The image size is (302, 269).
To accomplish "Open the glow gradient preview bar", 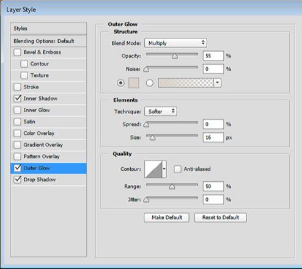I will (x=186, y=83).
